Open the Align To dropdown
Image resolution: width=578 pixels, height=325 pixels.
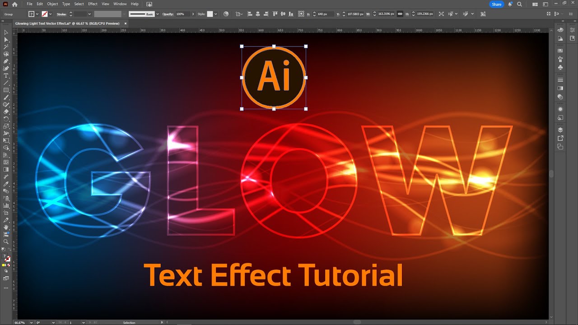[x=240, y=14]
